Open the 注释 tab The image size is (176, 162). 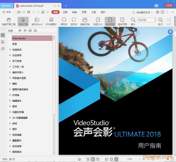(x=65, y=12)
